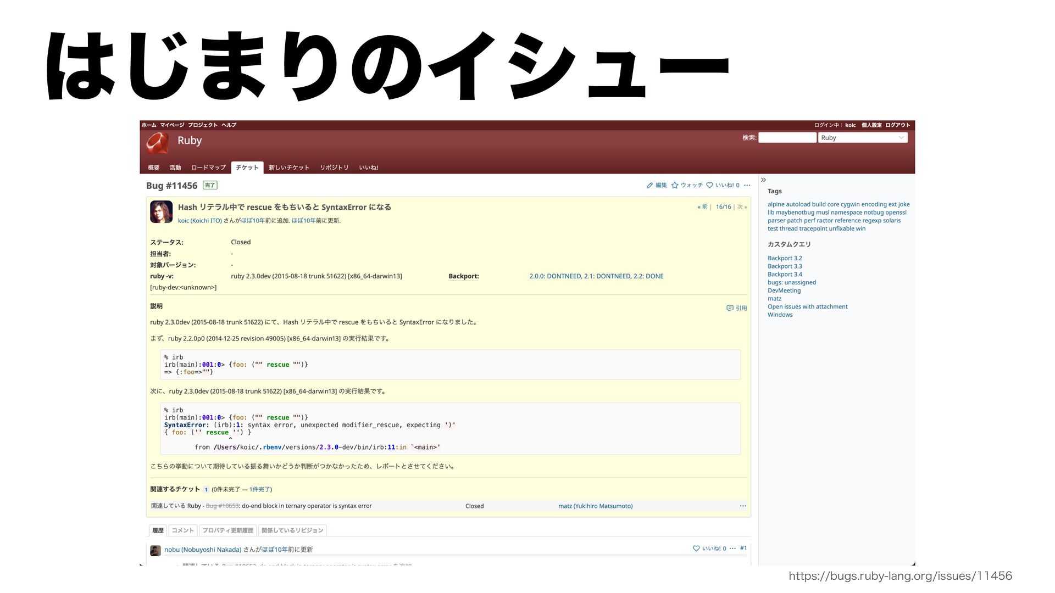The width and height of the screenshot is (1055, 593).
Task: Open custom query Windows
Action: 780,315
